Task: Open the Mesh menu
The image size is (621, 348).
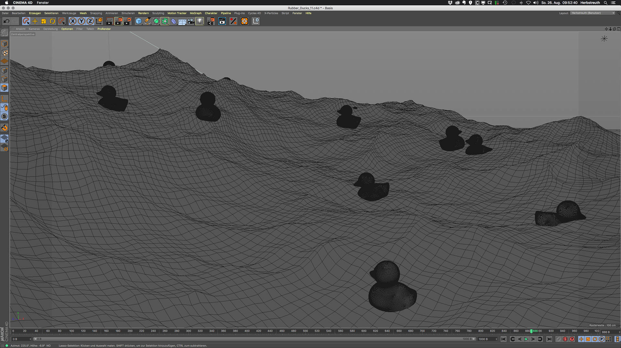Action: click(83, 13)
